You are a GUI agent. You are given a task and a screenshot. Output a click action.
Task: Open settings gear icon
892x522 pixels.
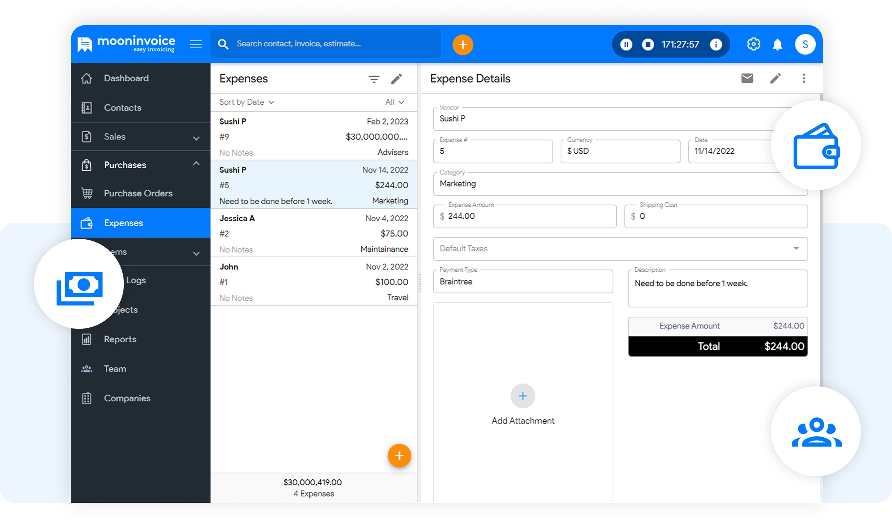[753, 44]
